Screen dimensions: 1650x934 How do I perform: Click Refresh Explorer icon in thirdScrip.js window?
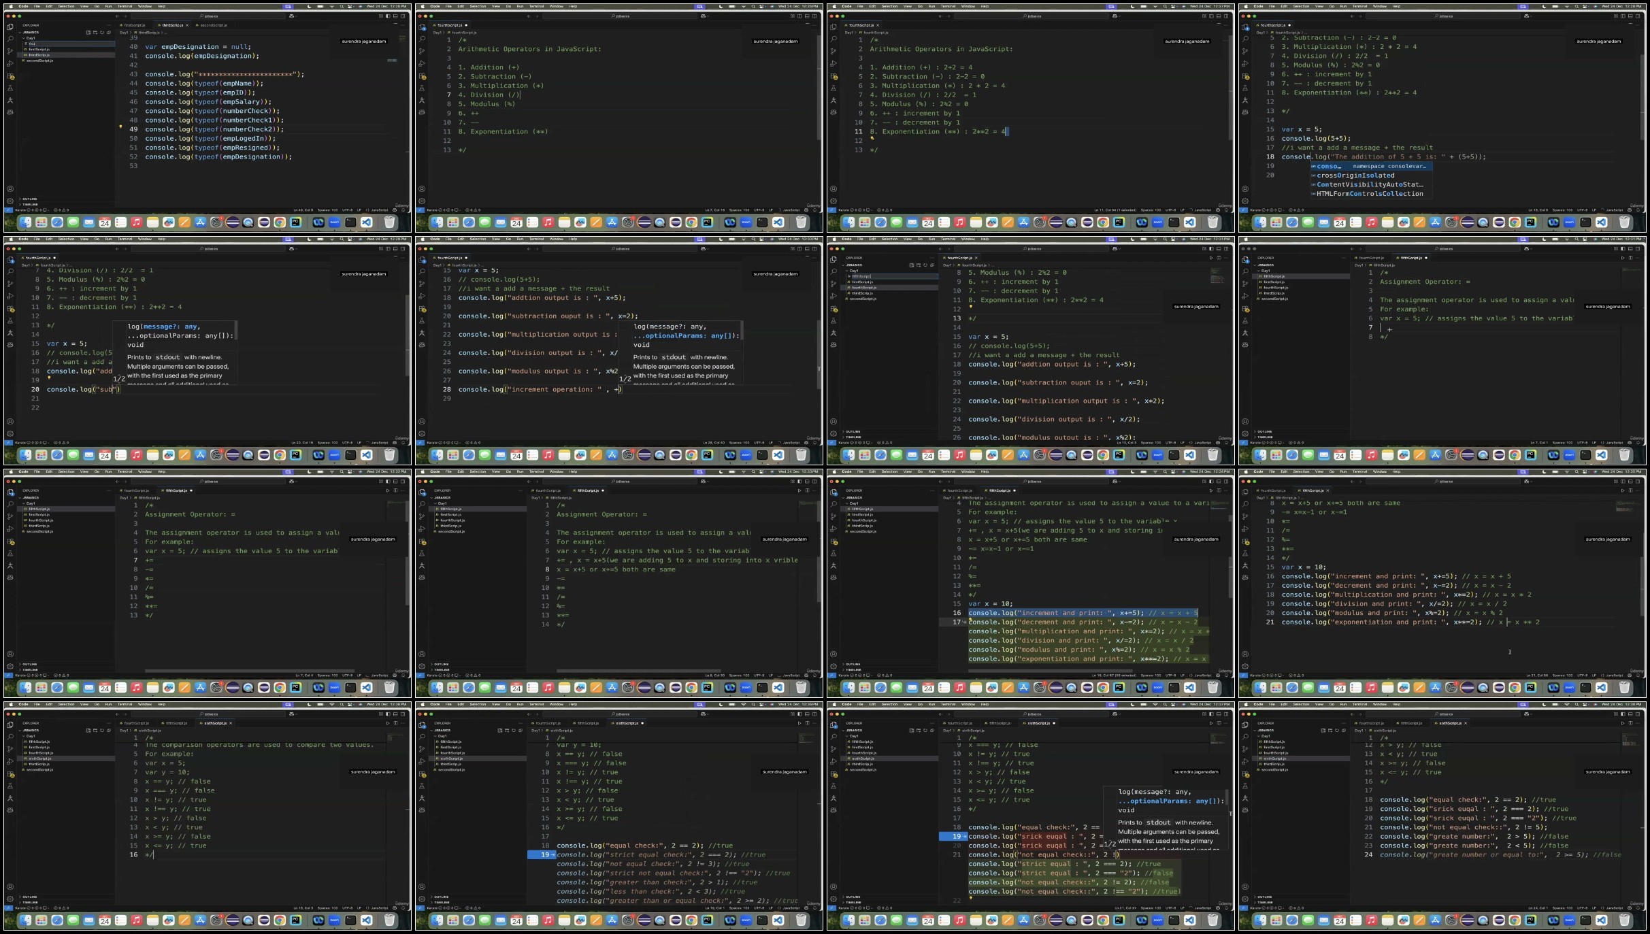point(102,32)
